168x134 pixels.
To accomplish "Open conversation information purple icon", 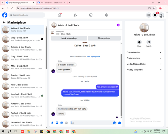I will point(118,25).
